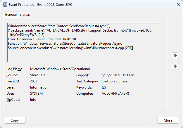183x128 pixels.
Task: Click the first line Windows::Services::Store::StoreContext::SendStoreRequestAsync(9,
Action: (59, 26)
